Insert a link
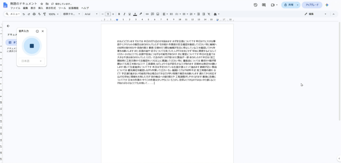Viewport: 341px width, 163px height. (147, 14)
